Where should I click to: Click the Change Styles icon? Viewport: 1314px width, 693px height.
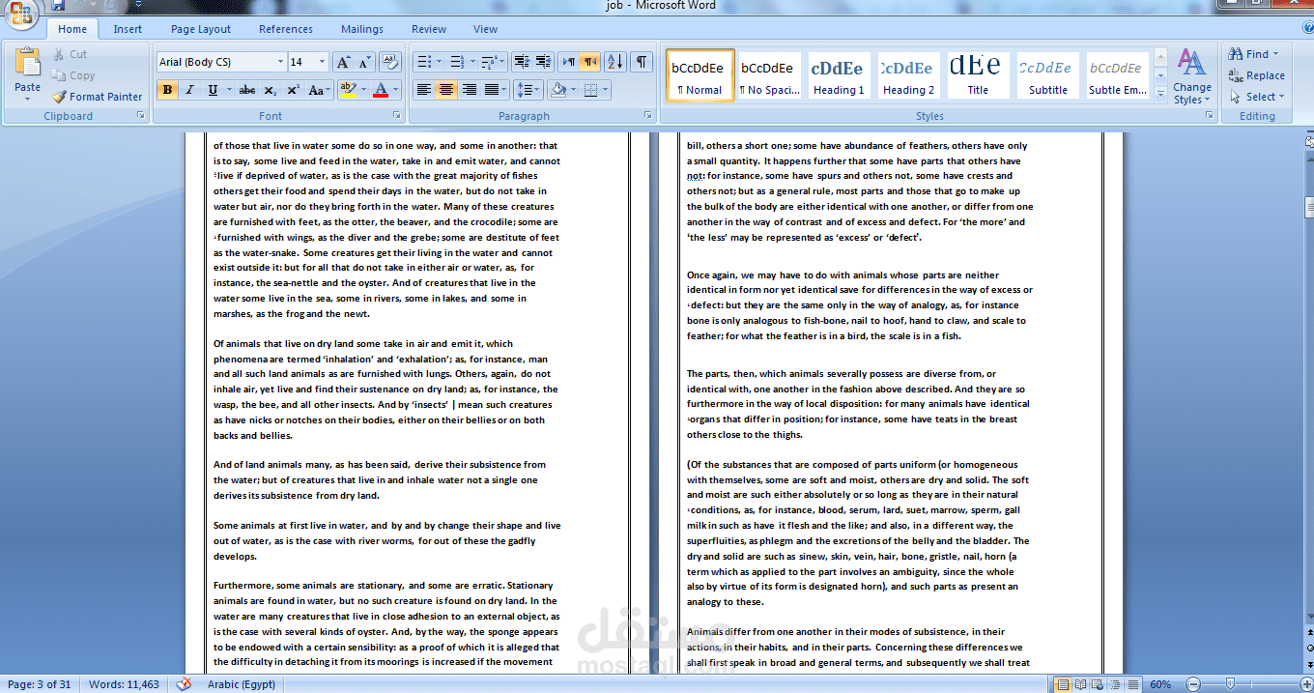[x=1192, y=77]
